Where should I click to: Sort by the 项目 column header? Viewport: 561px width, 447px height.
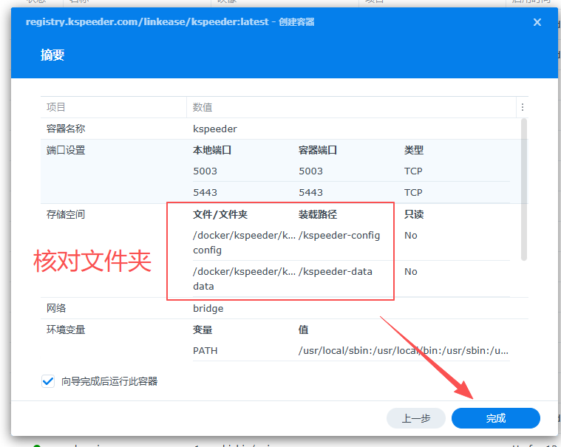(x=56, y=107)
